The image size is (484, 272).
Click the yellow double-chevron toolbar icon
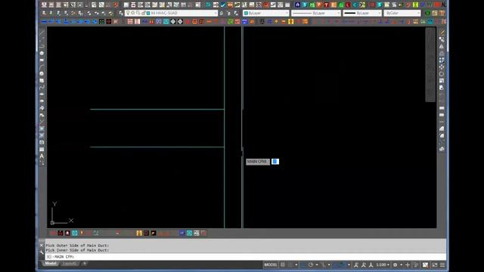tap(362, 5)
